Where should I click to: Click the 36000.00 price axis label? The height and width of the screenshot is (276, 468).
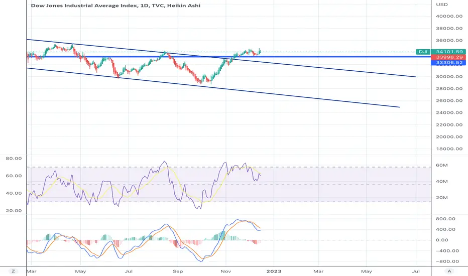(449, 40)
